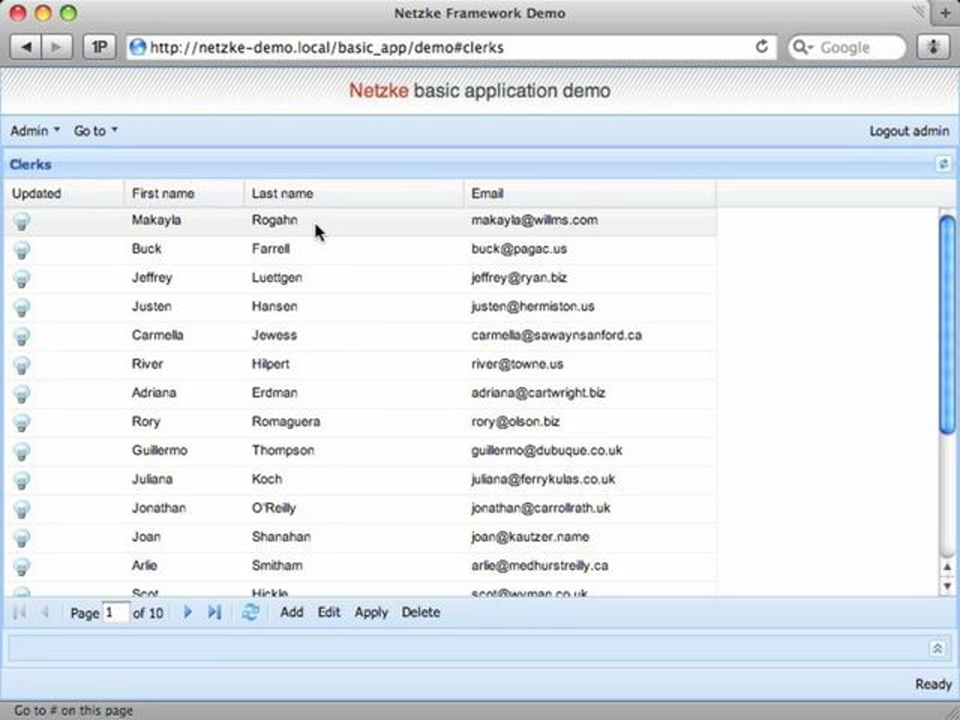Refresh the grid with the paging toolbar icon
960x720 pixels.
(250, 612)
